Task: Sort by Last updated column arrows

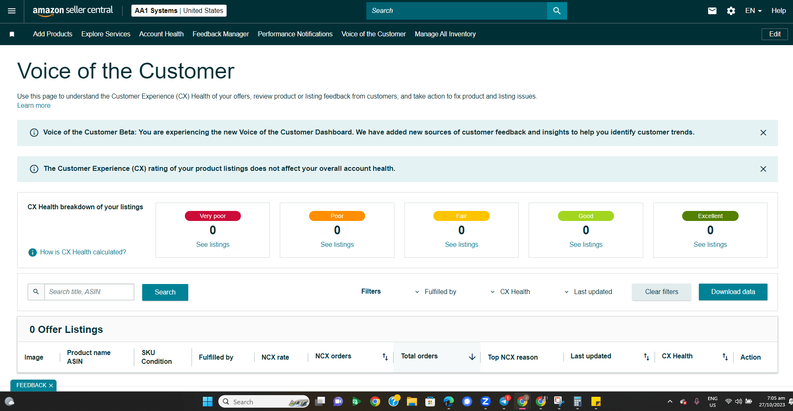Action: click(x=646, y=357)
